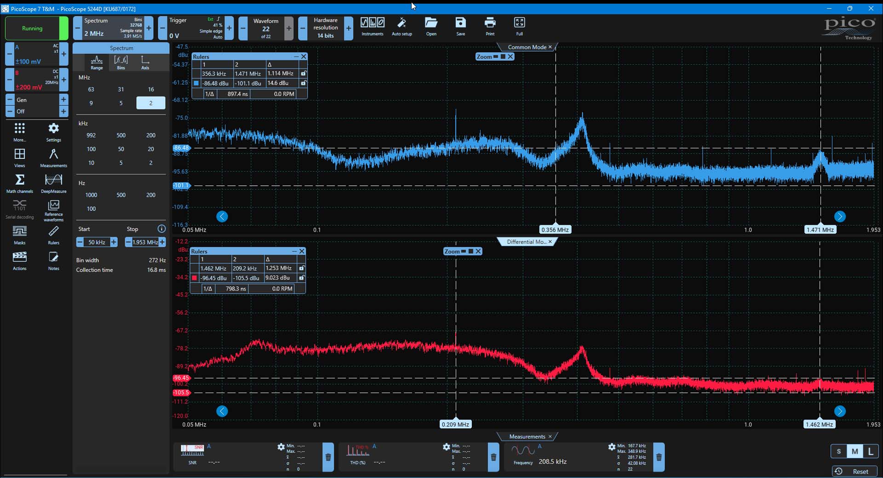
Task: Delete the Frequency measurement
Action: (x=659, y=457)
